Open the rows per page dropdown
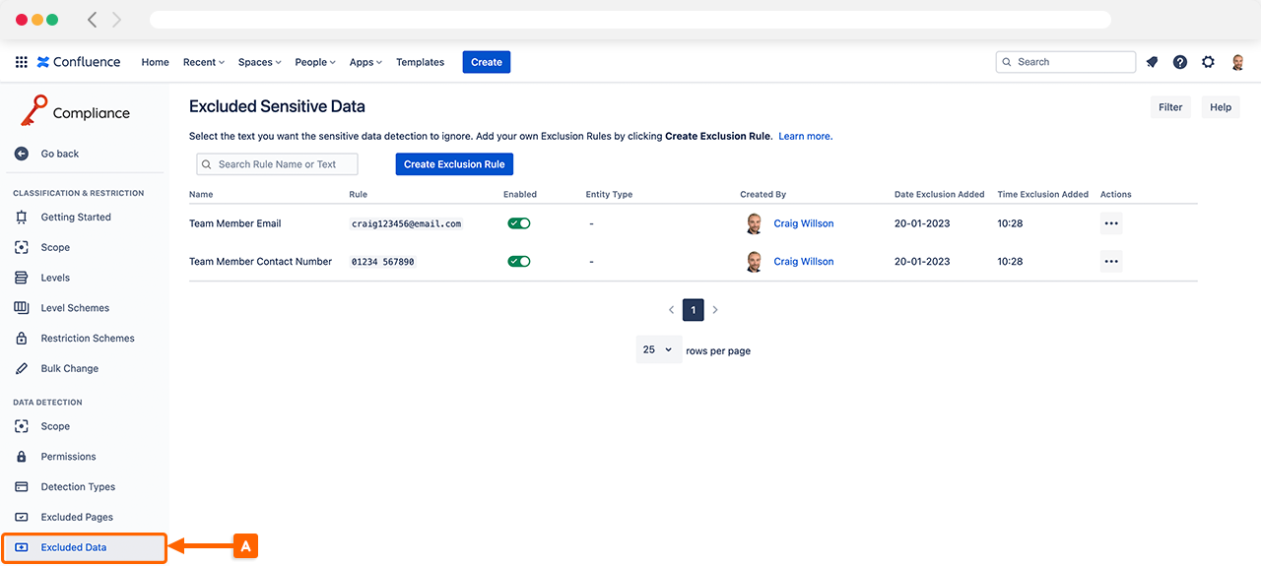 pos(658,349)
